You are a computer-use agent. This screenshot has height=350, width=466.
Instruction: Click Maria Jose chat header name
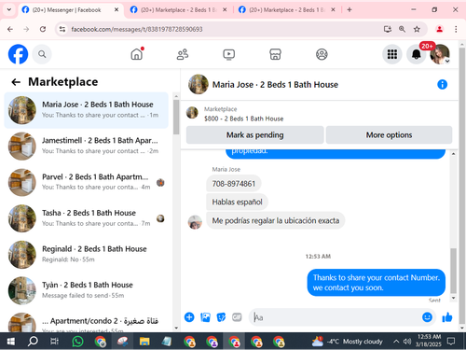tap(275, 85)
